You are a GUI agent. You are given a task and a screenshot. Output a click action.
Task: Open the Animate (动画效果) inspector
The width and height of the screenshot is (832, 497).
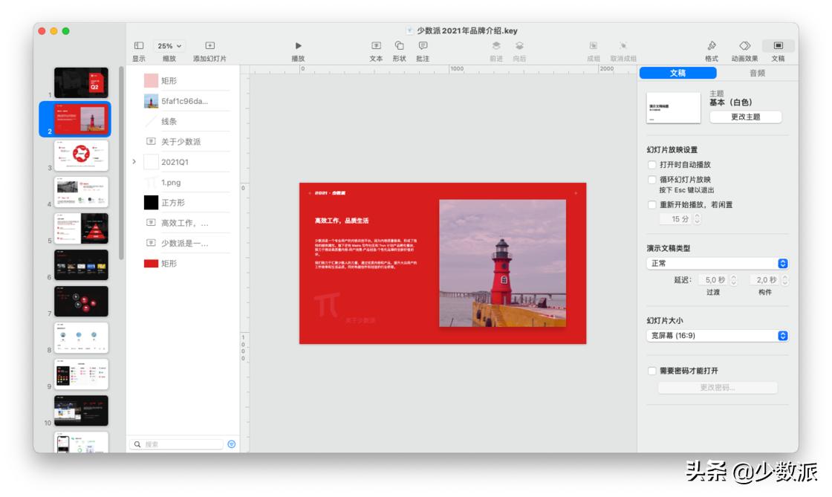744,46
